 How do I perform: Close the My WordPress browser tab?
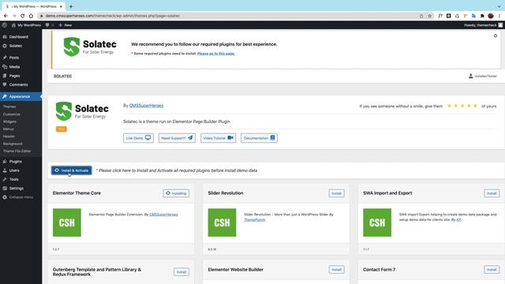pos(61,6)
